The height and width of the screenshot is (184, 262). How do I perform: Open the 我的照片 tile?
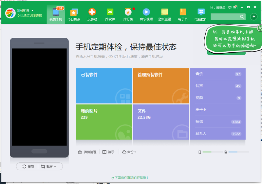[x=104, y=122]
